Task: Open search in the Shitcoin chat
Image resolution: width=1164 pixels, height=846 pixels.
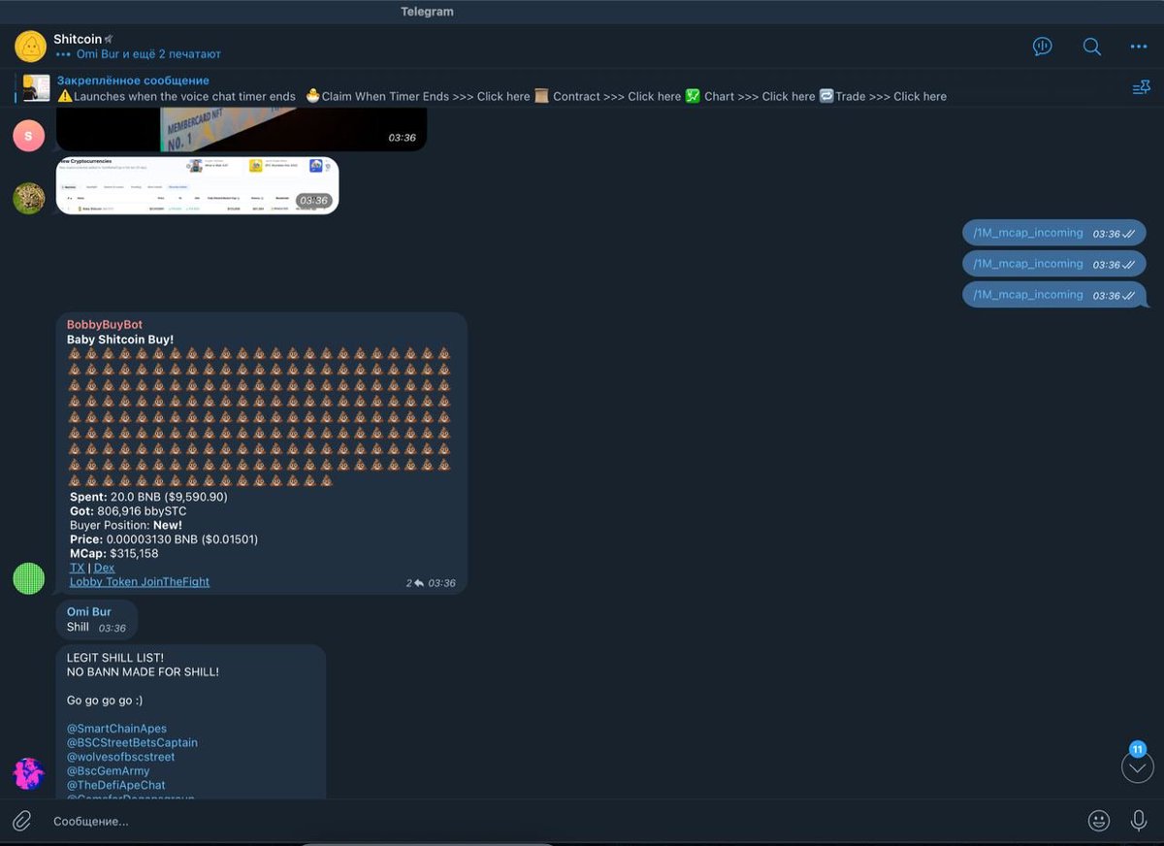Action: (1092, 47)
